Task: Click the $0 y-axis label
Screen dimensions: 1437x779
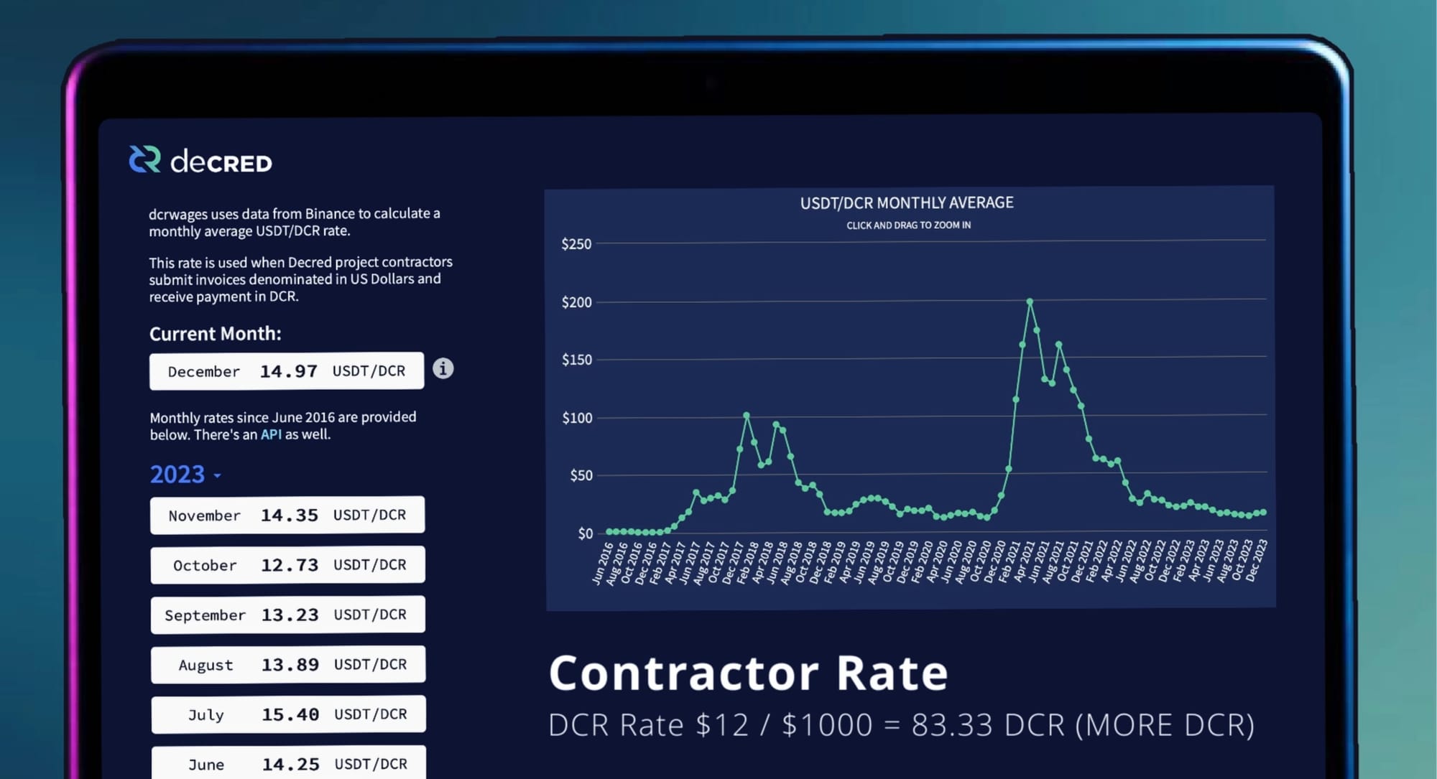Action: 586,533
